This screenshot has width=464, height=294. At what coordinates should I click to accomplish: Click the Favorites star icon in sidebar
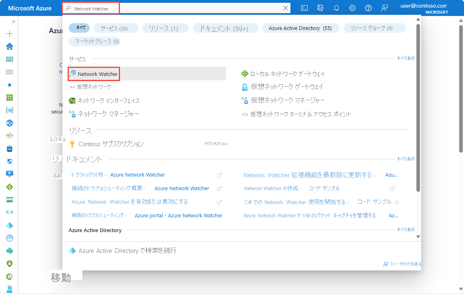pos(10,85)
